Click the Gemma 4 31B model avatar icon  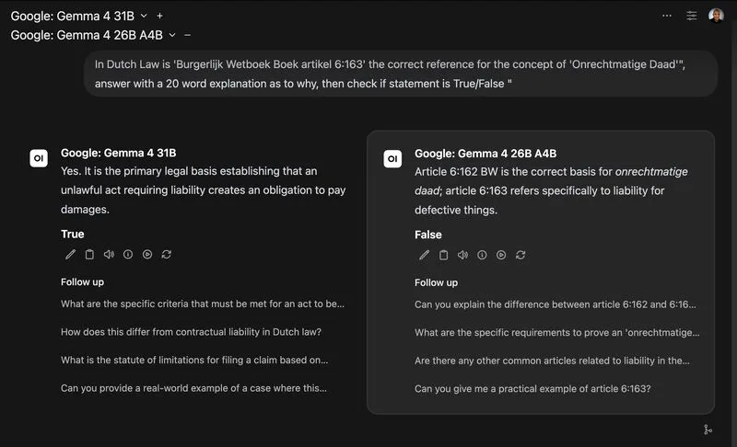tap(39, 158)
